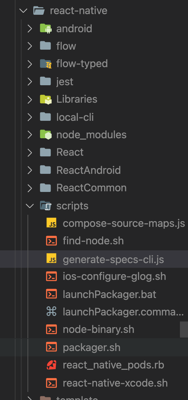Click terminal icon beside launchPackager.bat
The height and width of the screenshot is (400, 188).
51,294
